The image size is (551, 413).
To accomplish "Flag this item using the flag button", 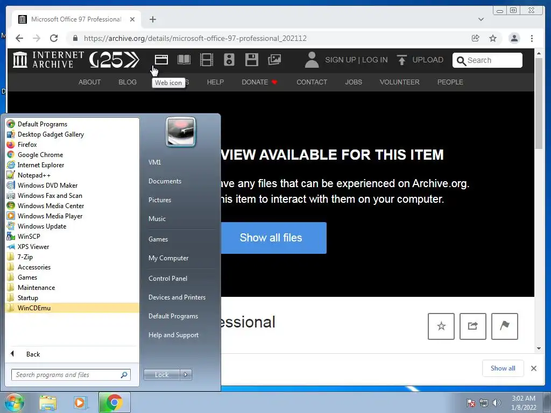I will (x=504, y=326).
